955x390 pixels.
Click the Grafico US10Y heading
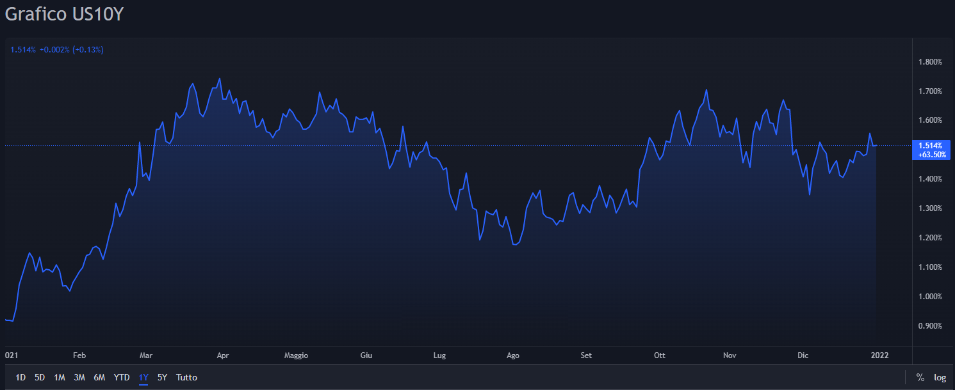pos(64,14)
